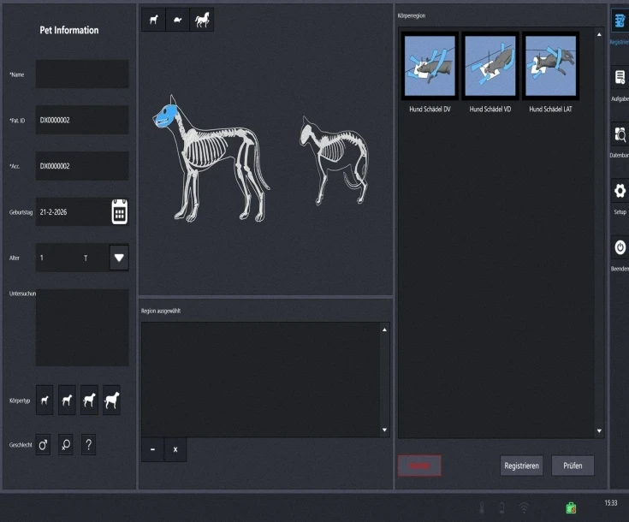The height and width of the screenshot is (522, 629).
Task: Click the Untersuchung text area
Action: [82, 328]
